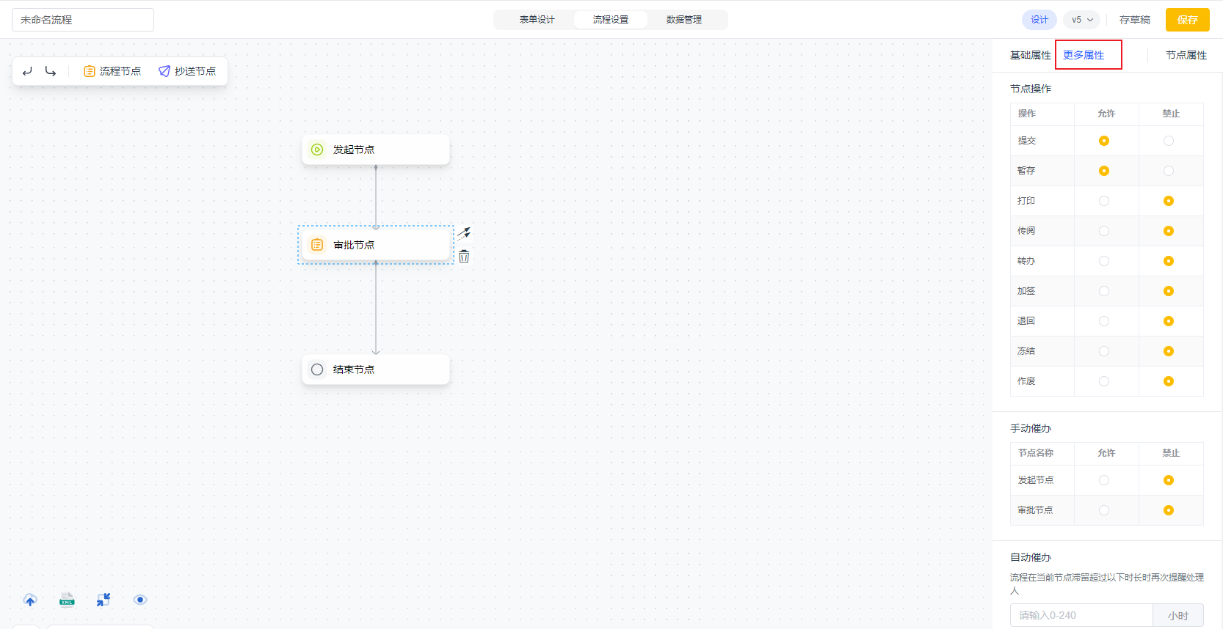Allow manual reminder for 审批节点

(1104, 510)
